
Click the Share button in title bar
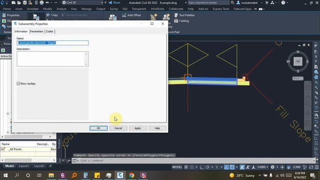click(x=114, y=2)
